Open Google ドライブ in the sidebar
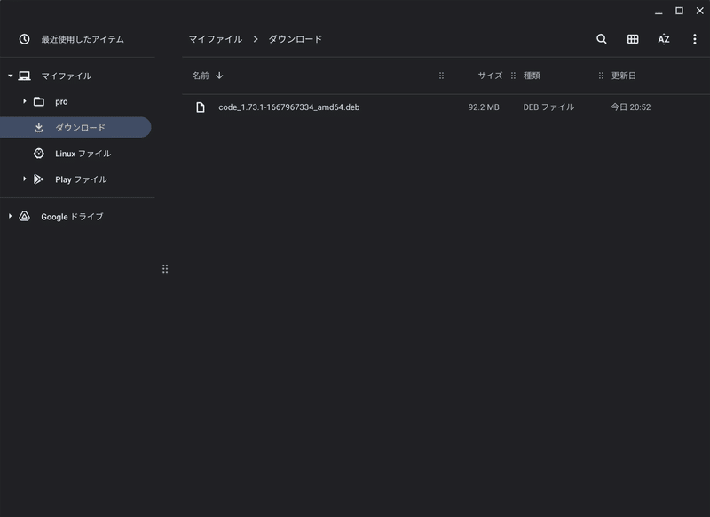710x517 pixels. (72, 217)
